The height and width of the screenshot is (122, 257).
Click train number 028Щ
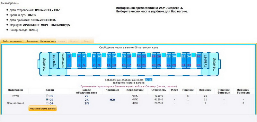[x=33, y=30]
